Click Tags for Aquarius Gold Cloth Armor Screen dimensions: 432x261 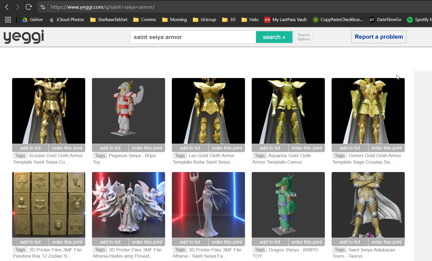(x=260, y=155)
